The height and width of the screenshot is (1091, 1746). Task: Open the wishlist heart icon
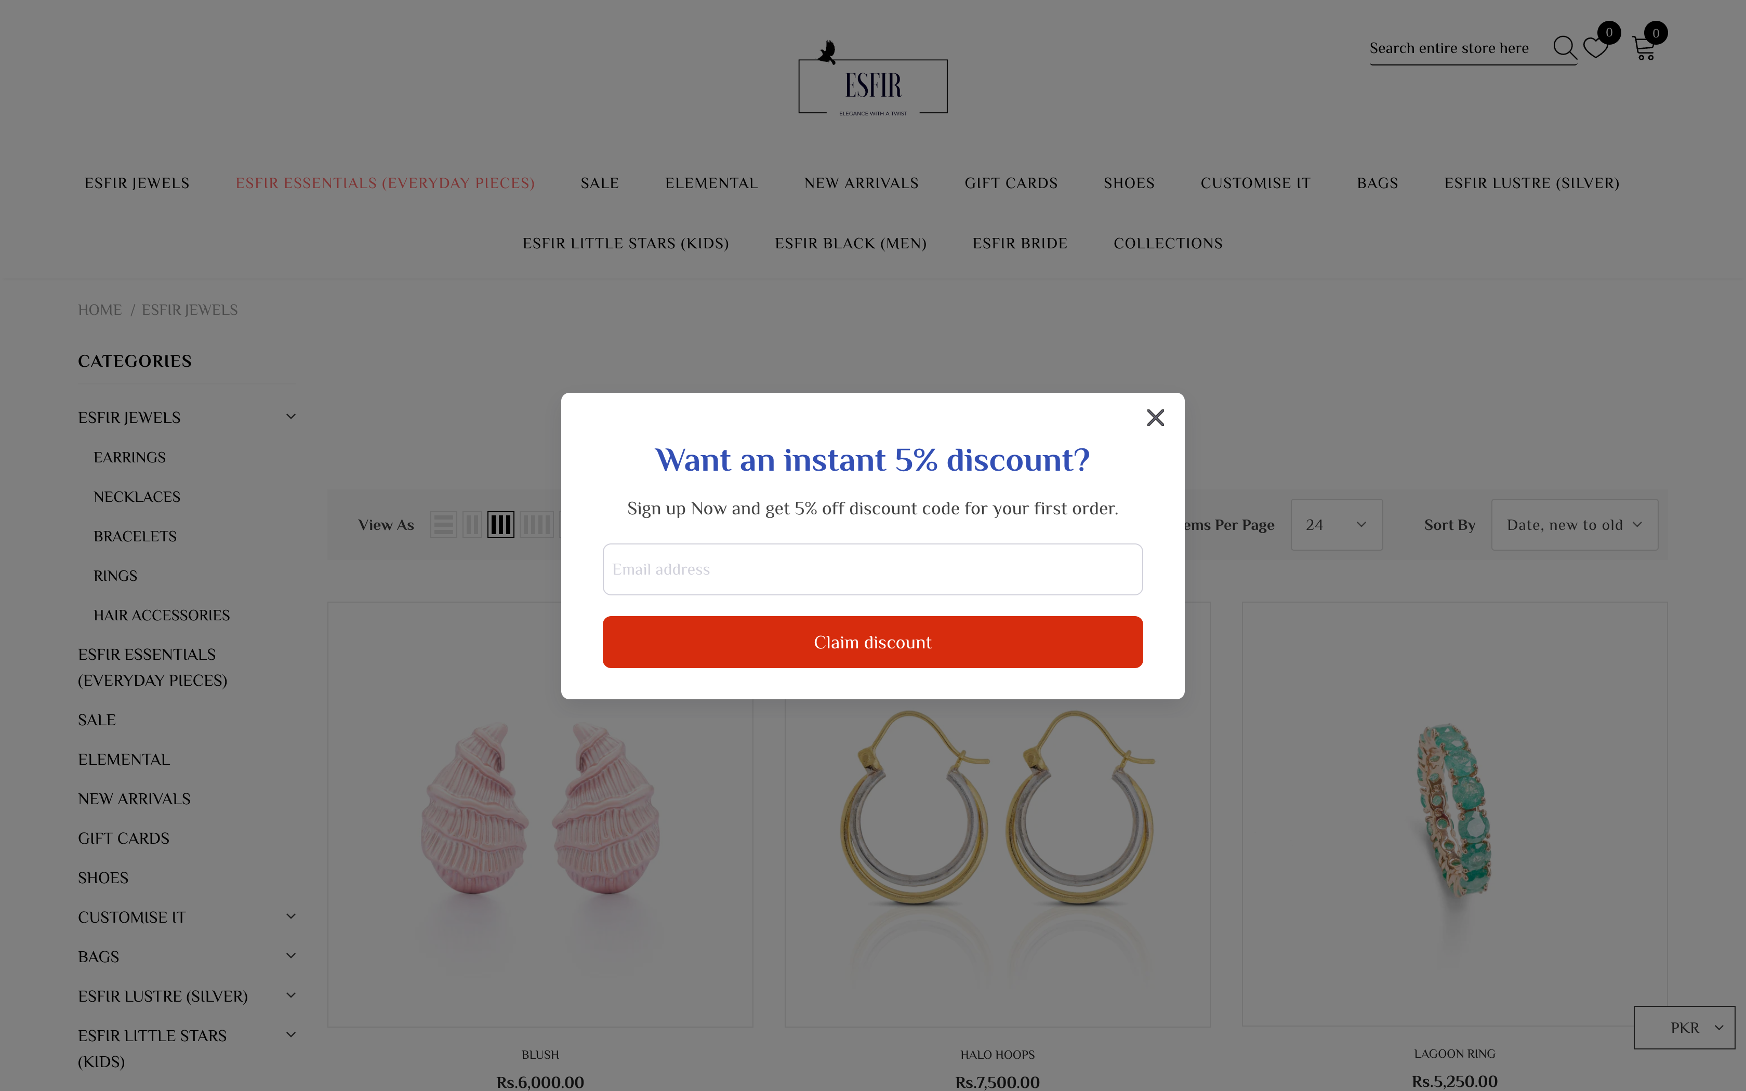click(1595, 48)
